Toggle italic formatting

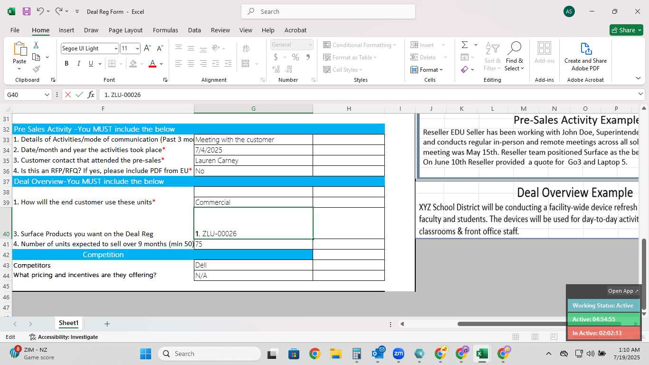[78, 64]
